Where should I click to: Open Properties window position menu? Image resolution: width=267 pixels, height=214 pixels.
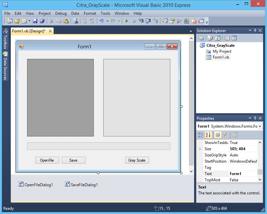[250, 118]
